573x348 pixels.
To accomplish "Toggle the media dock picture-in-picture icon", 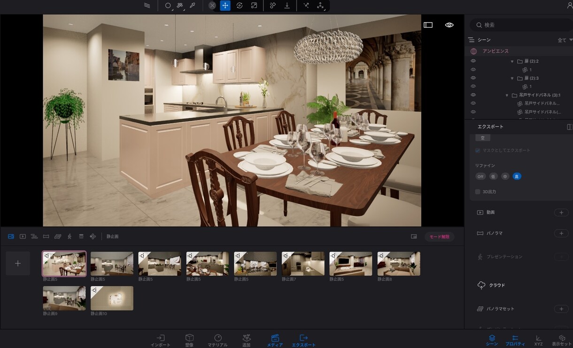I will click(x=414, y=237).
